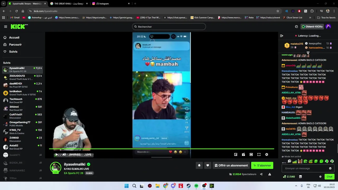Open OmegaGaming77 channel in sidebar
The image size is (338, 190).
click(22, 124)
